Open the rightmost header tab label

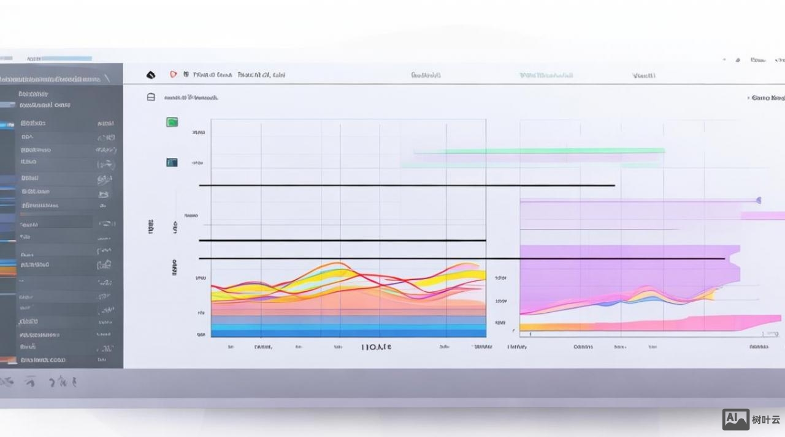click(643, 75)
